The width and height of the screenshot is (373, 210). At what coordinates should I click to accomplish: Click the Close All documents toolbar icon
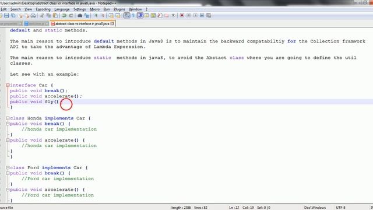point(27,16)
